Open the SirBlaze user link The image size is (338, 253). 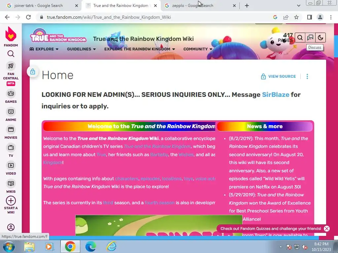coord(276,95)
